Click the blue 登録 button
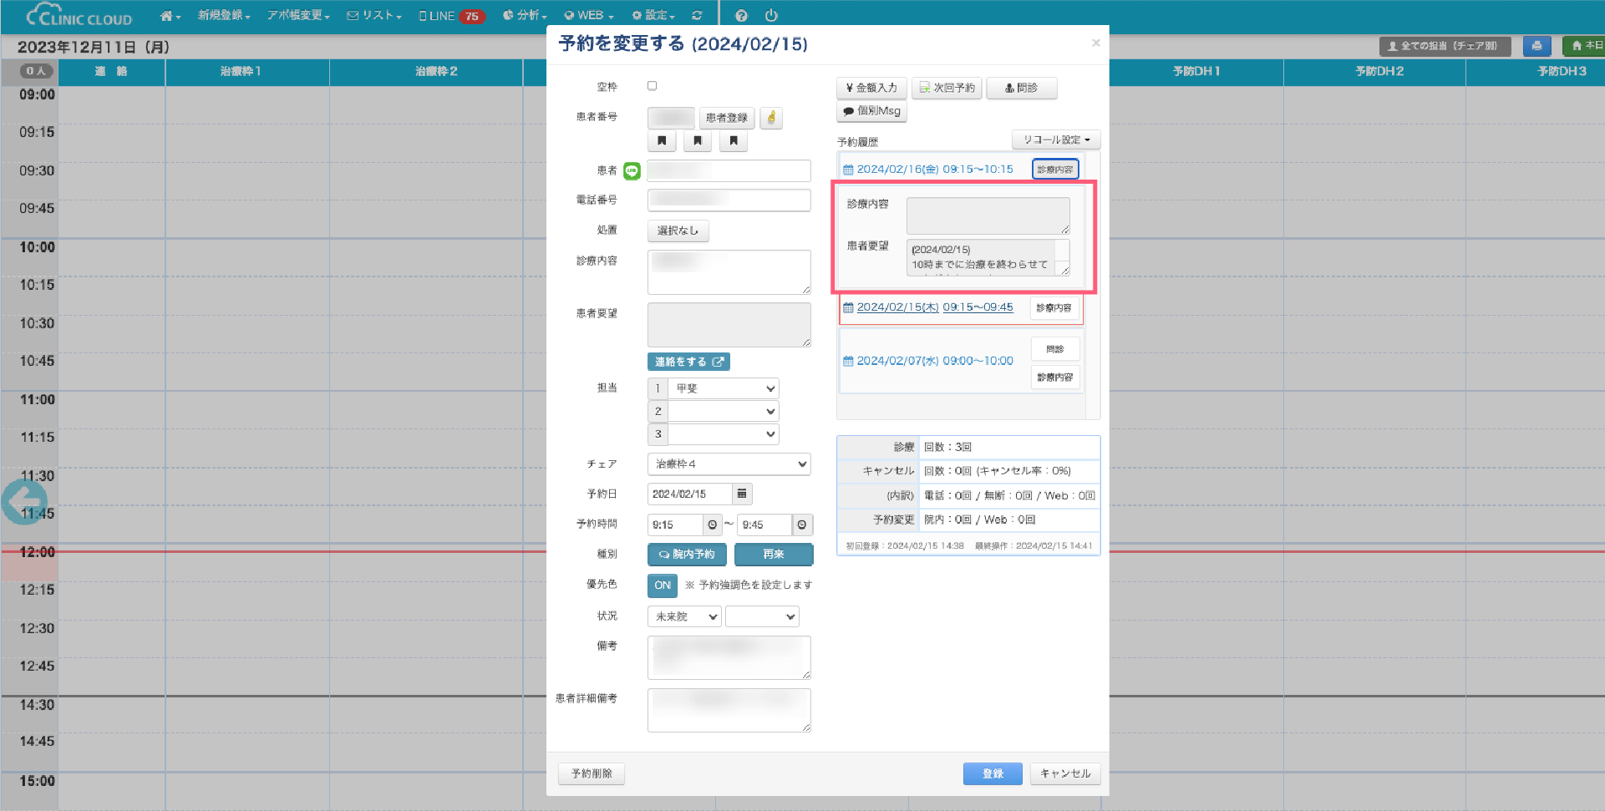The image size is (1605, 811). pyautogui.click(x=992, y=774)
